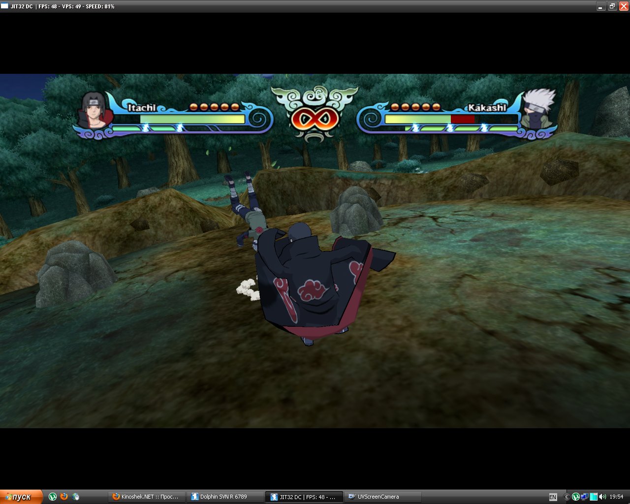
Task: Open the volume control tray icon
Action: coord(602,497)
